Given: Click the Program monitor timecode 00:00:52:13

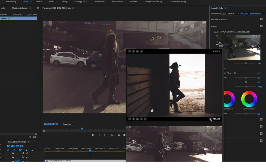Looking at the screenshot, I should click(x=51, y=124).
